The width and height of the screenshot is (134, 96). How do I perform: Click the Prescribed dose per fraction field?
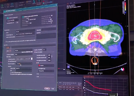[49, 57]
